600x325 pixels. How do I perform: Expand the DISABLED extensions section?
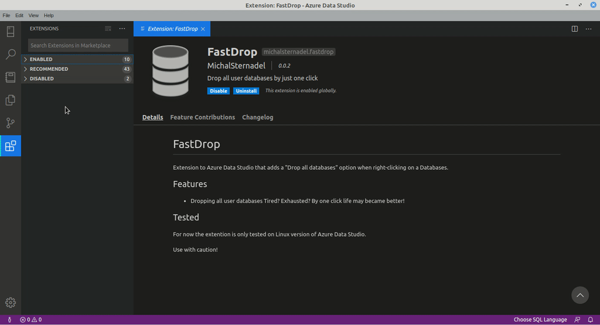point(77,78)
